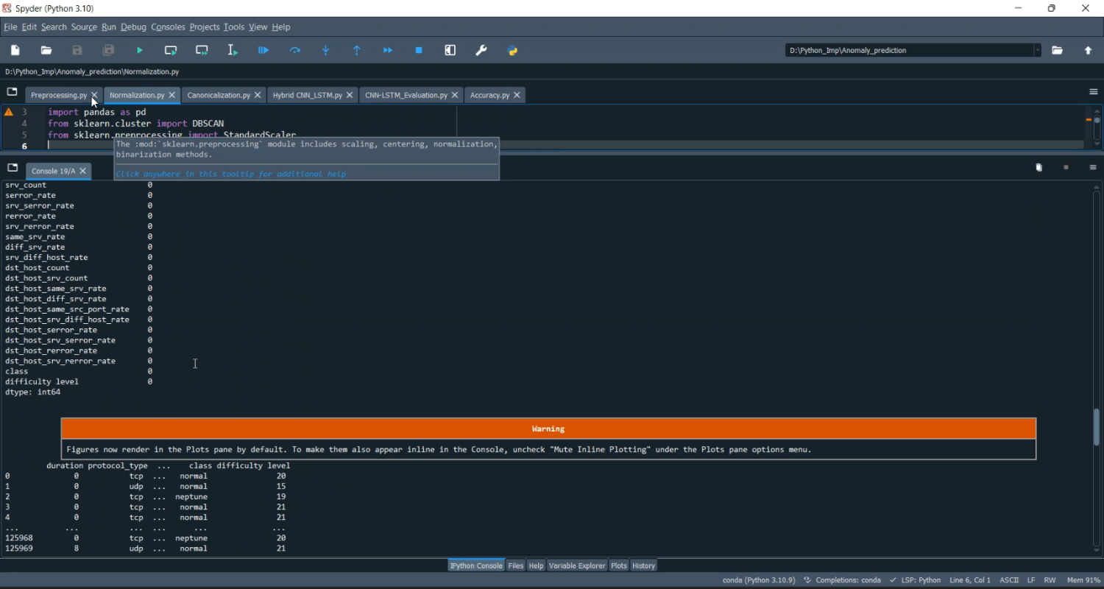Click the console vertical scrollbar handle

(x=1097, y=426)
